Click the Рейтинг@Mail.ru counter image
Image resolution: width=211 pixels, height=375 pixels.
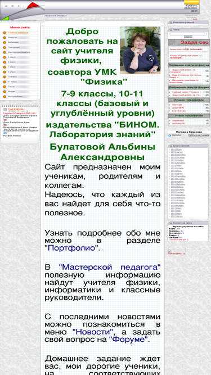pyautogui.click(x=177, y=252)
